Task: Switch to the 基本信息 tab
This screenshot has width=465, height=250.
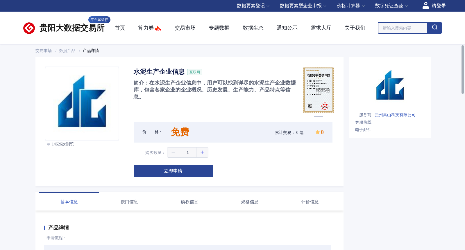Action: pyautogui.click(x=69, y=202)
